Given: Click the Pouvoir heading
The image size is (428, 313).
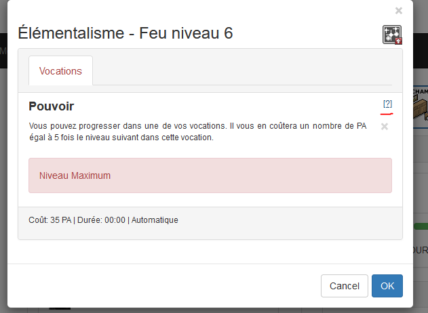Looking at the screenshot, I should click(x=52, y=106).
